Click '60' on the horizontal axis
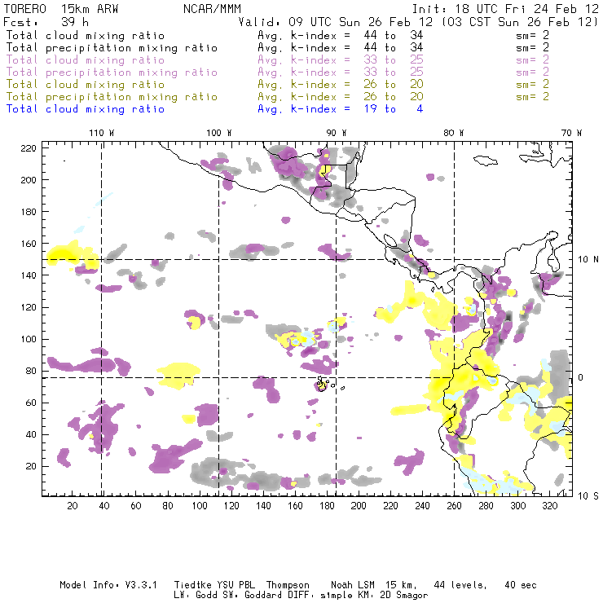Image resolution: width=603 pixels, height=603 pixels. (136, 506)
